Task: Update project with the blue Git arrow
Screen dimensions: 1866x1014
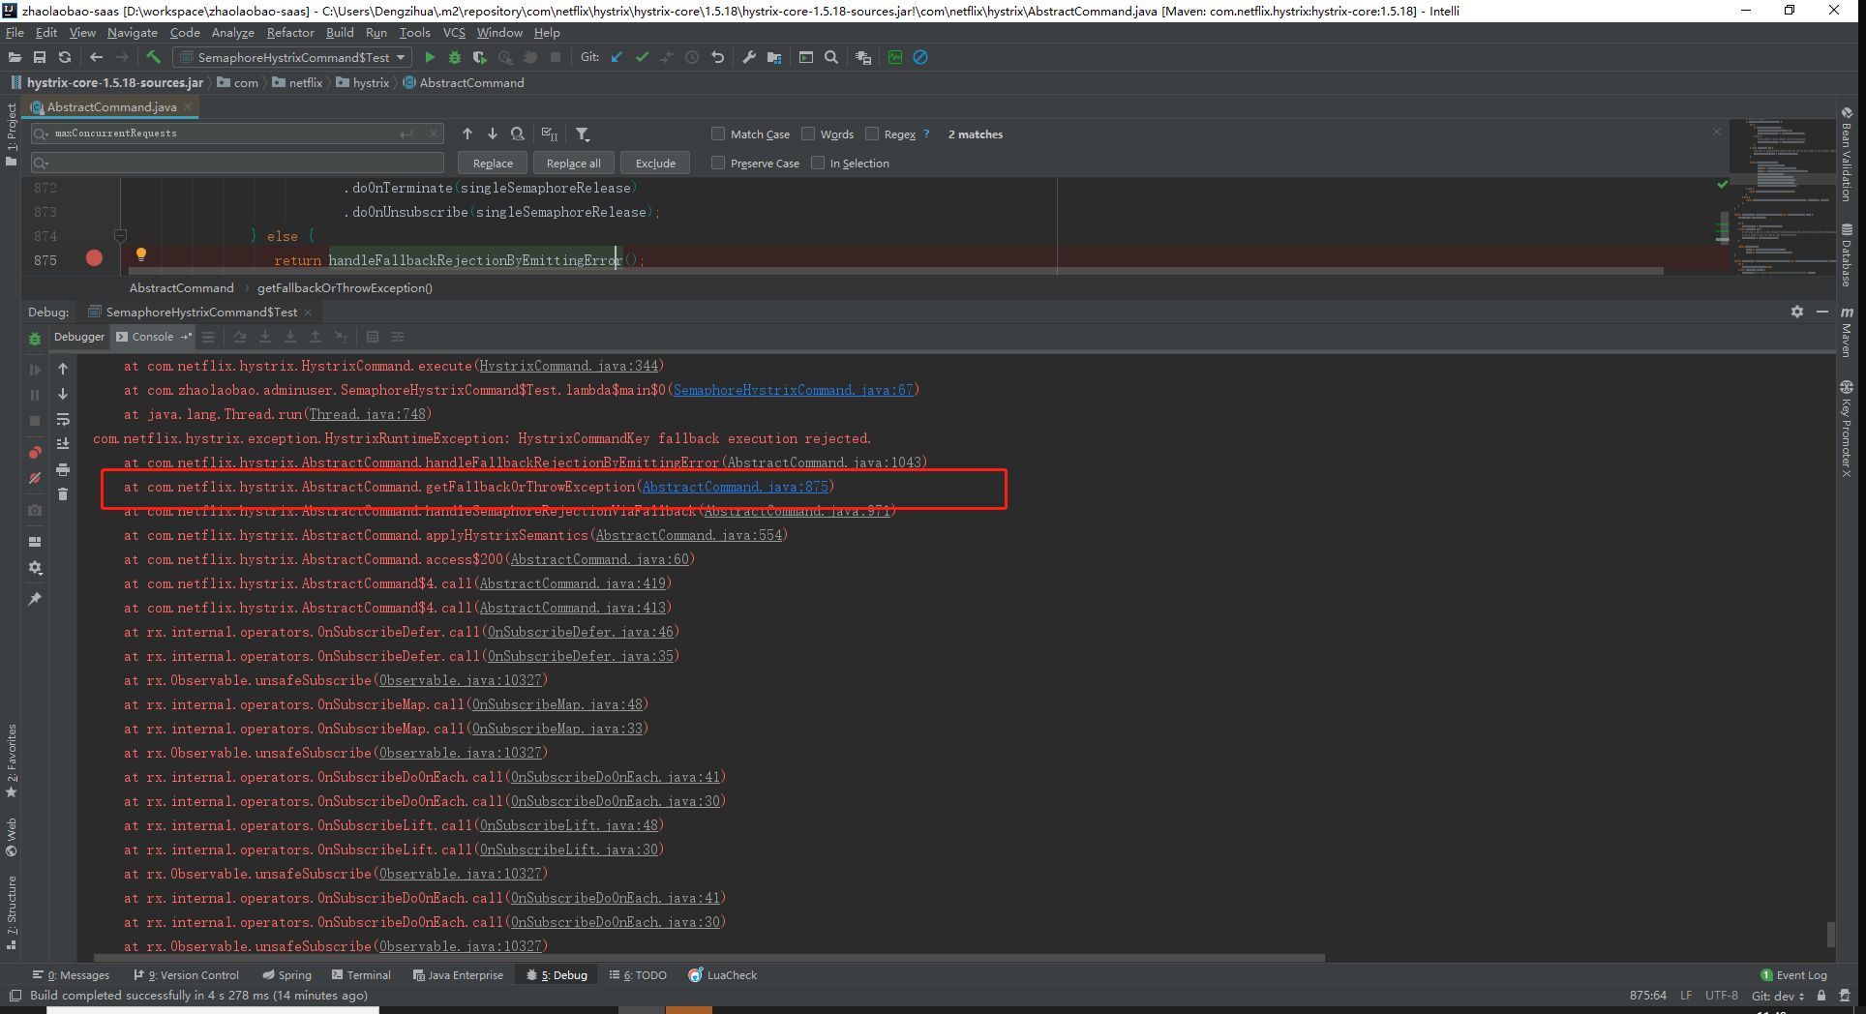Action: [617, 57]
